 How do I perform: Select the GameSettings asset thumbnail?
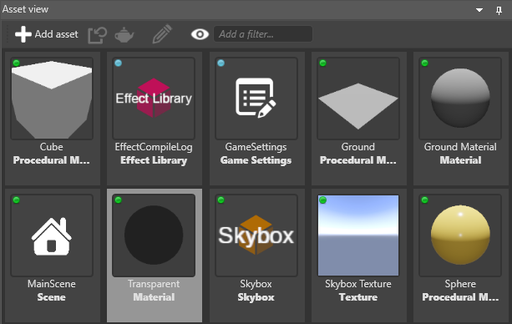coord(256,99)
